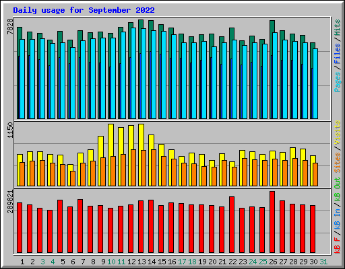Click green day label 25

pos(263,262)
